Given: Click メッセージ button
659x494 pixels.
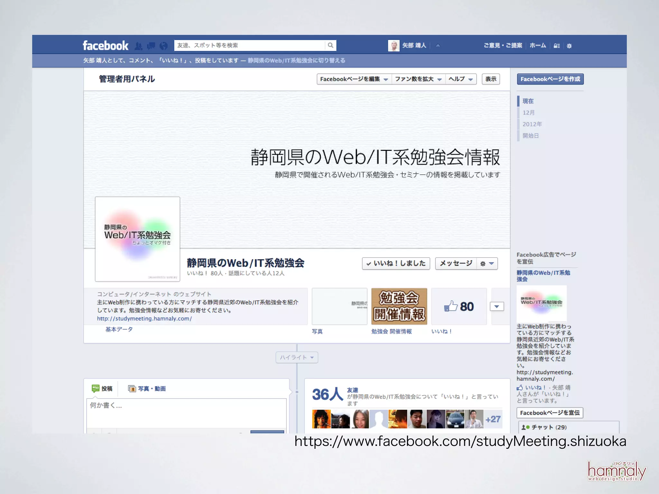Looking at the screenshot, I should 456,263.
